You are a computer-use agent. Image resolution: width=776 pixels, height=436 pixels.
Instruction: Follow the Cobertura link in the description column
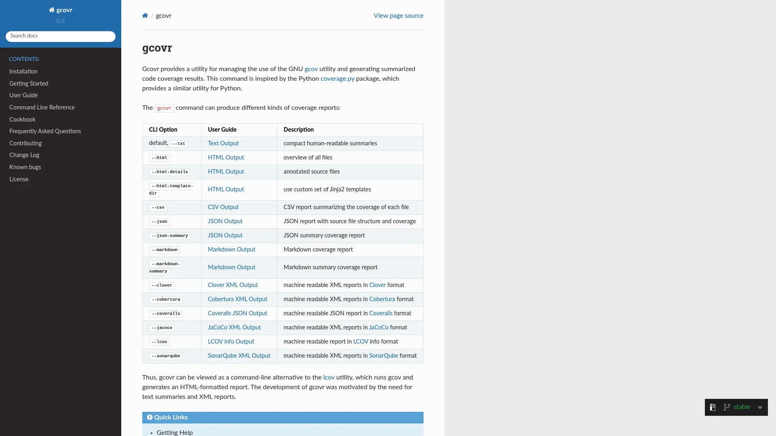[x=382, y=299]
